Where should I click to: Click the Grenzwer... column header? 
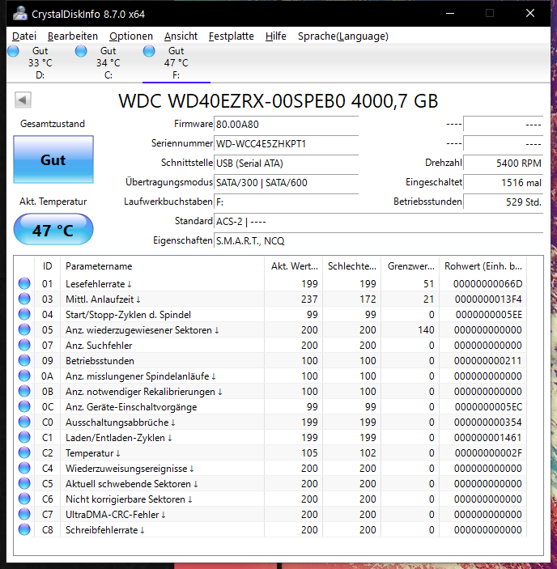coord(410,266)
